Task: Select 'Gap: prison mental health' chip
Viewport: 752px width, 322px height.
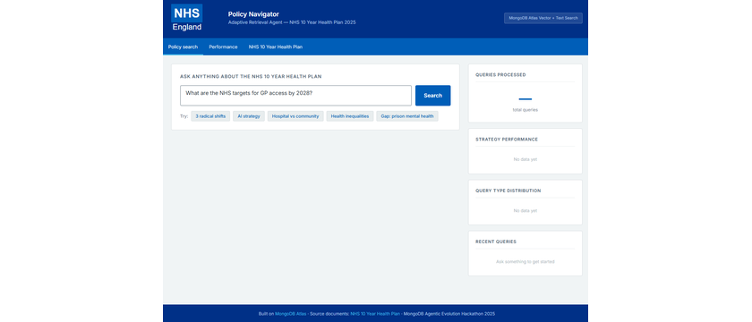Action: click(x=407, y=116)
